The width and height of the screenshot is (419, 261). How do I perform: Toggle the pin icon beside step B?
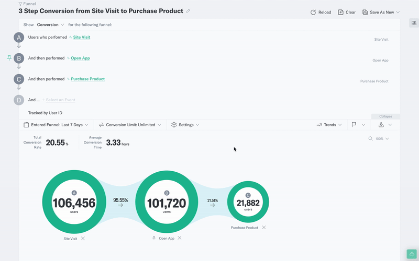(9, 58)
